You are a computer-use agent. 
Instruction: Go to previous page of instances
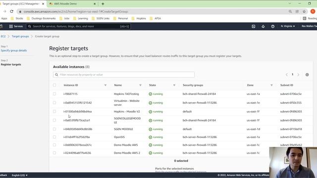click(286, 75)
